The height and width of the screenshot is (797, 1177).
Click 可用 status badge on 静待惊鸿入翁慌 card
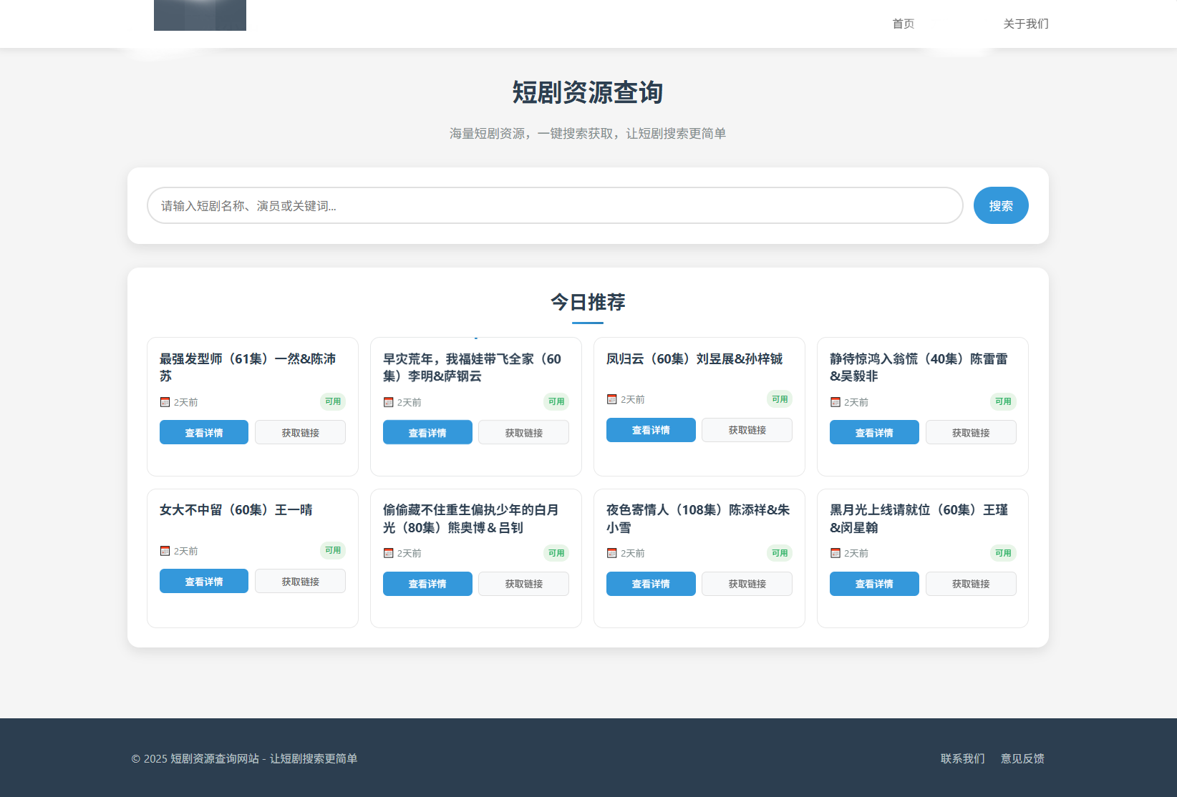[1002, 401]
